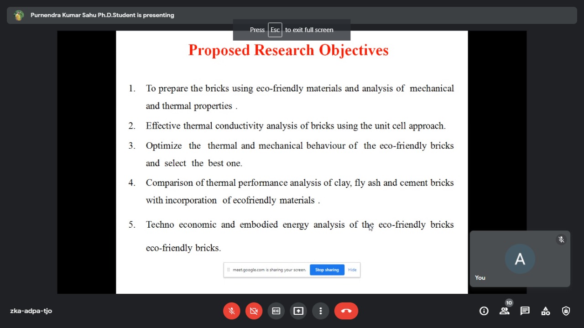Click muted mic indicator on self-view tile
The width and height of the screenshot is (584, 328).
click(x=561, y=239)
